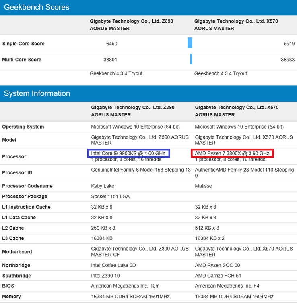
Task: Click the 16384 MB DDR4 SDRAM 1604MHz memory value
Action: coord(233,297)
